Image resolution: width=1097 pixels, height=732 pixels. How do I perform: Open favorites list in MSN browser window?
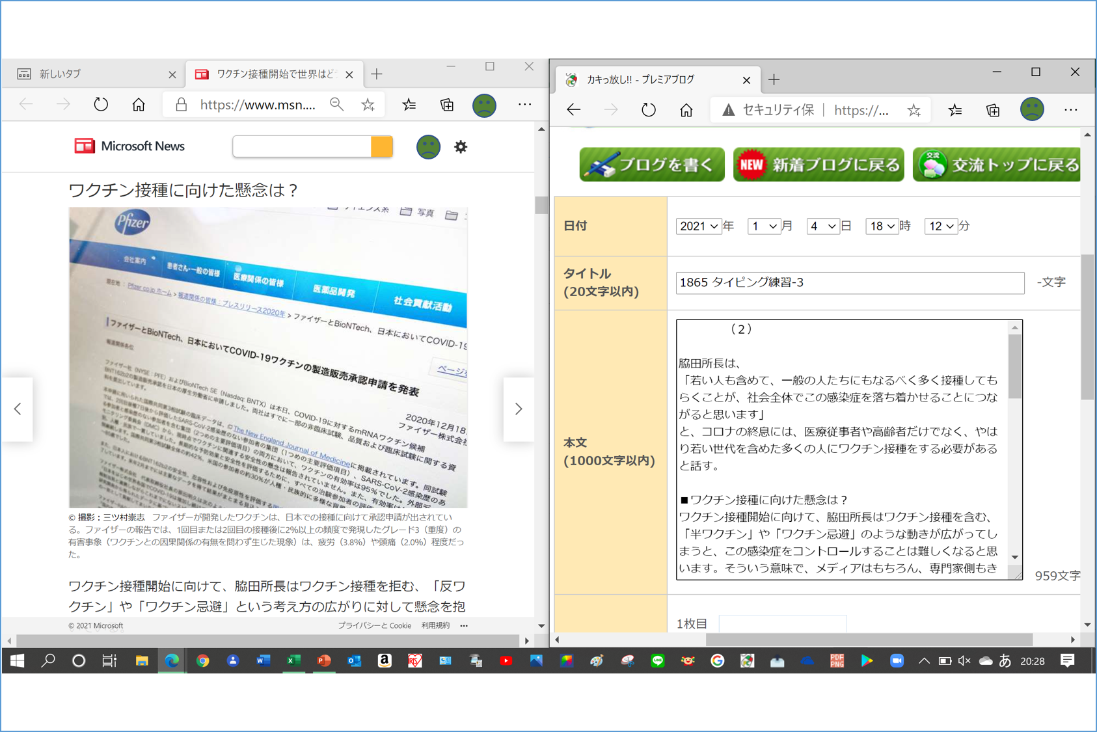pyautogui.click(x=409, y=104)
